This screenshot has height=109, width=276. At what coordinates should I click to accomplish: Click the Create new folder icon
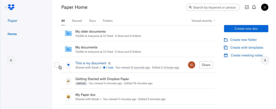[x=226, y=40]
